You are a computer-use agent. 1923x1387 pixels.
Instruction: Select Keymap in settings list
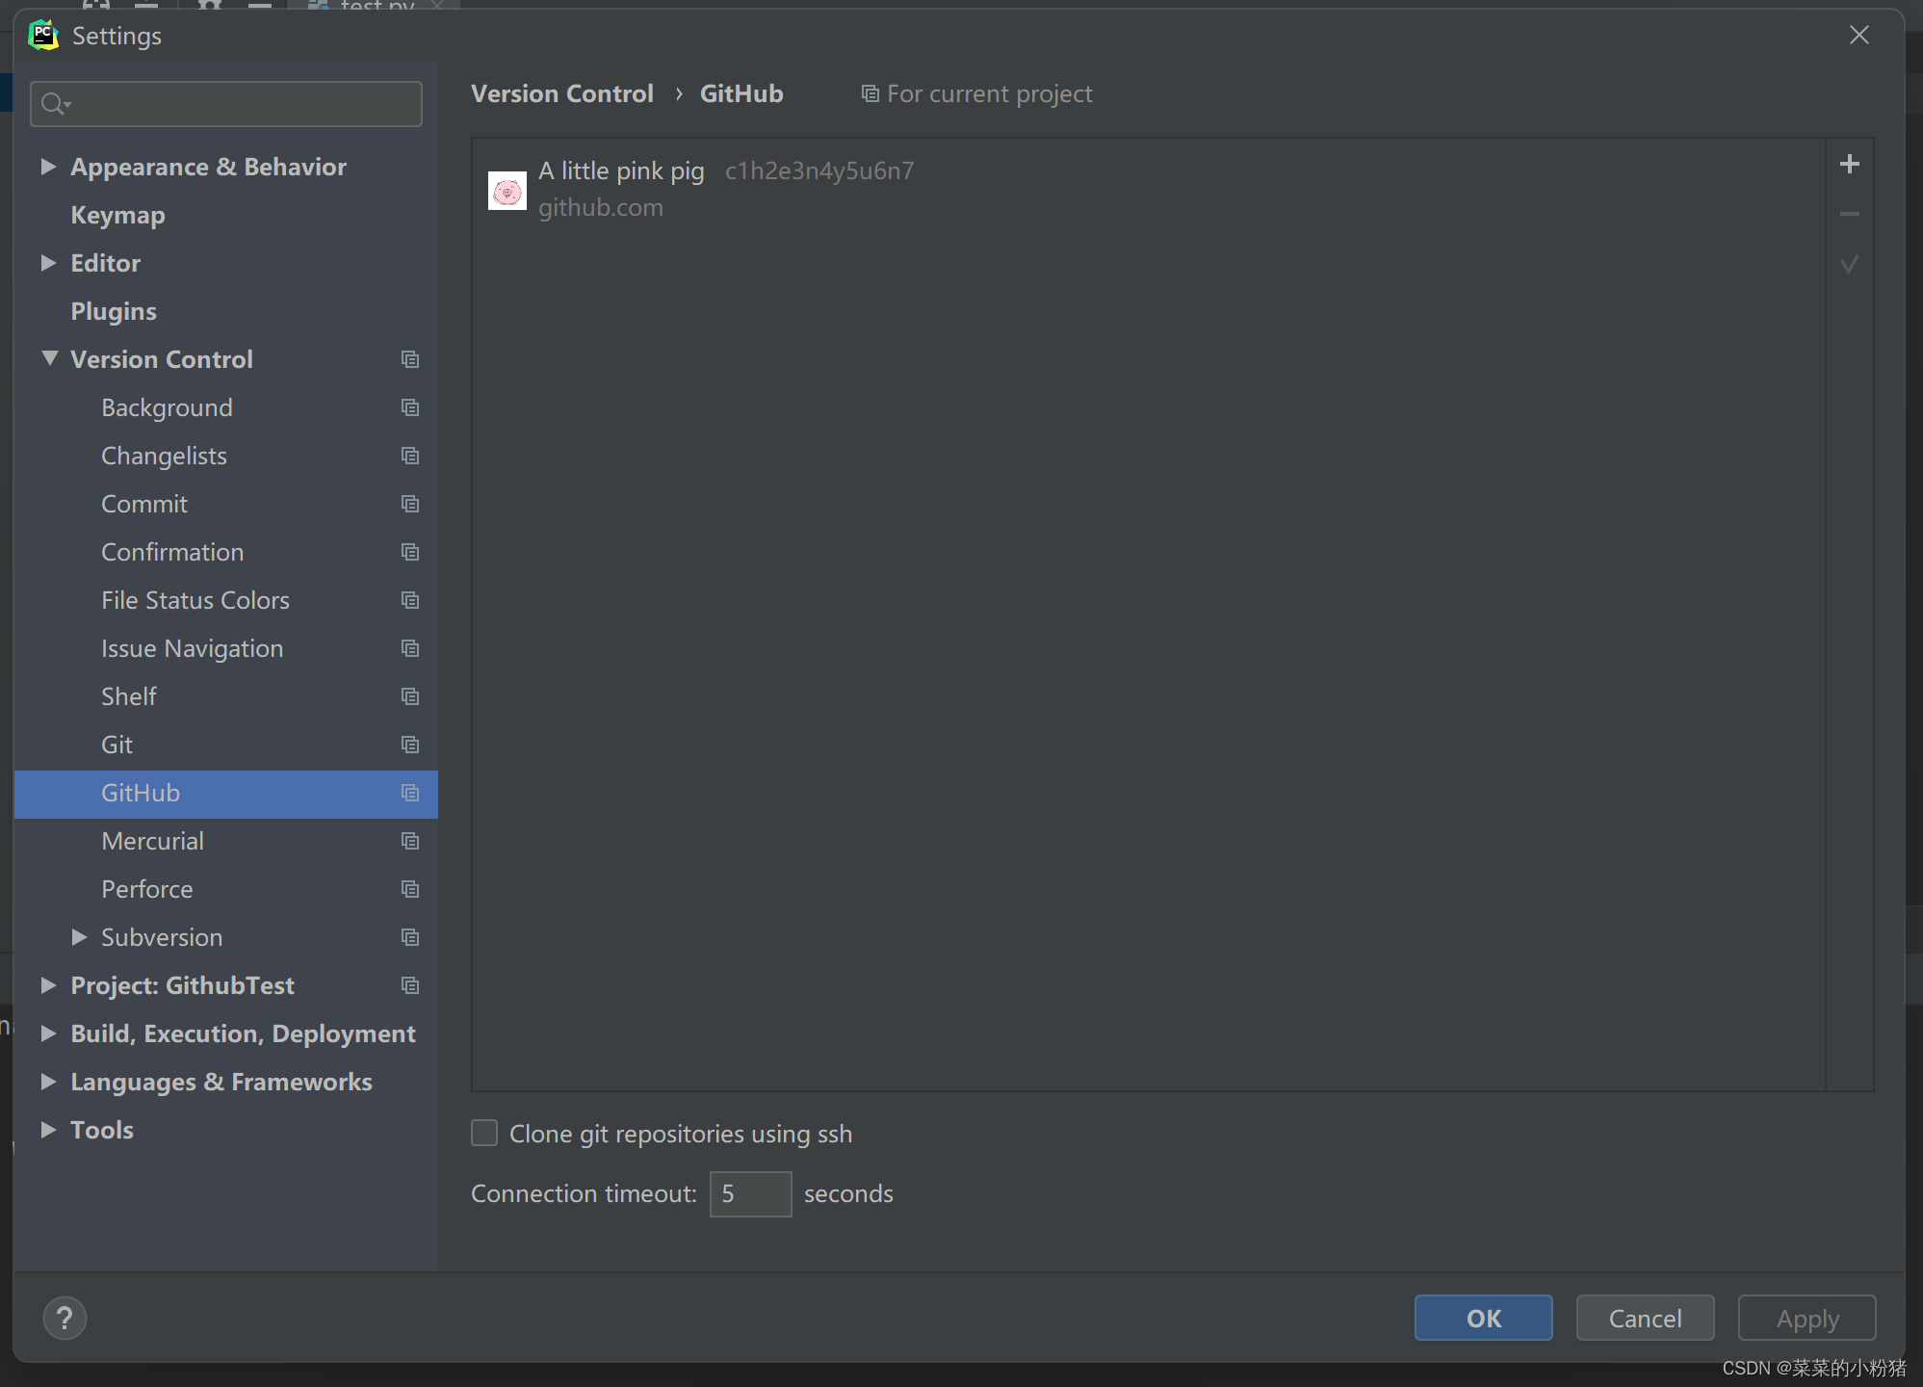tap(117, 215)
